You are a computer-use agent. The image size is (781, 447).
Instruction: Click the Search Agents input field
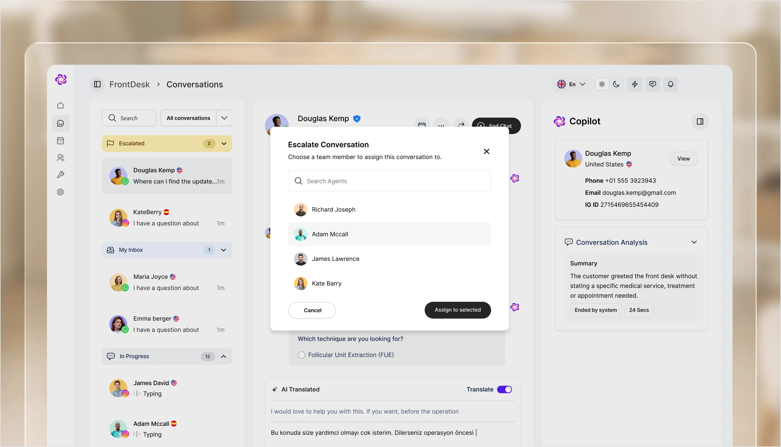389,181
